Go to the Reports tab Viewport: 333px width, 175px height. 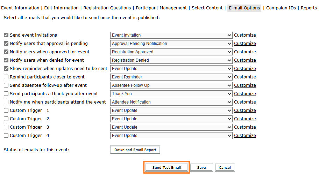click(x=309, y=8)
